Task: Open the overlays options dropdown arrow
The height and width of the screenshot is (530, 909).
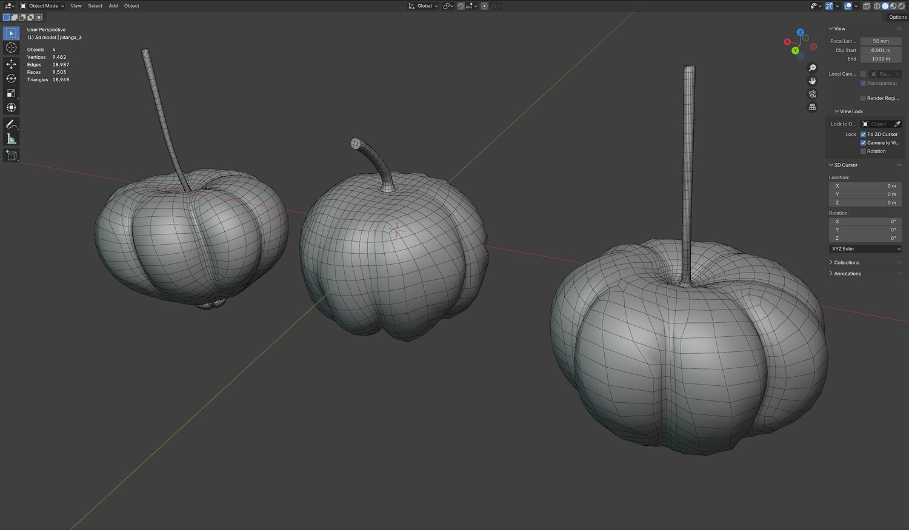Action: click(855, 6)
